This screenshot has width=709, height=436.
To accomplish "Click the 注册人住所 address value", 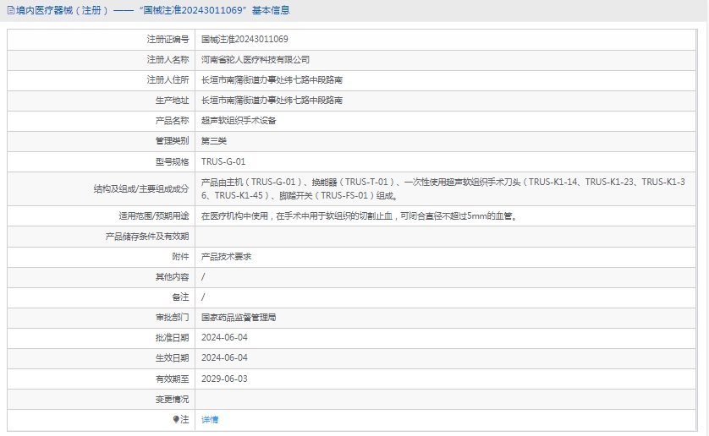I will click(x=272, y=80).
